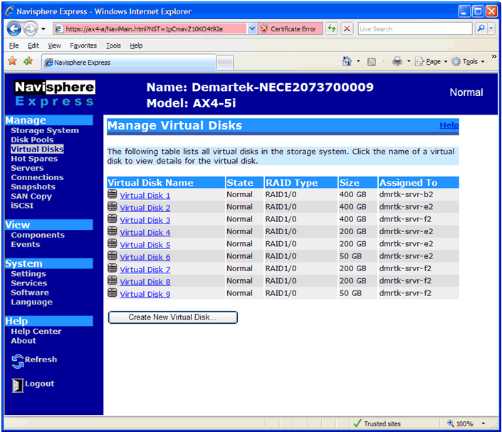Expand the Page menu dropdown
Viewport: 502px width, 432px height.
click(432, 62)
